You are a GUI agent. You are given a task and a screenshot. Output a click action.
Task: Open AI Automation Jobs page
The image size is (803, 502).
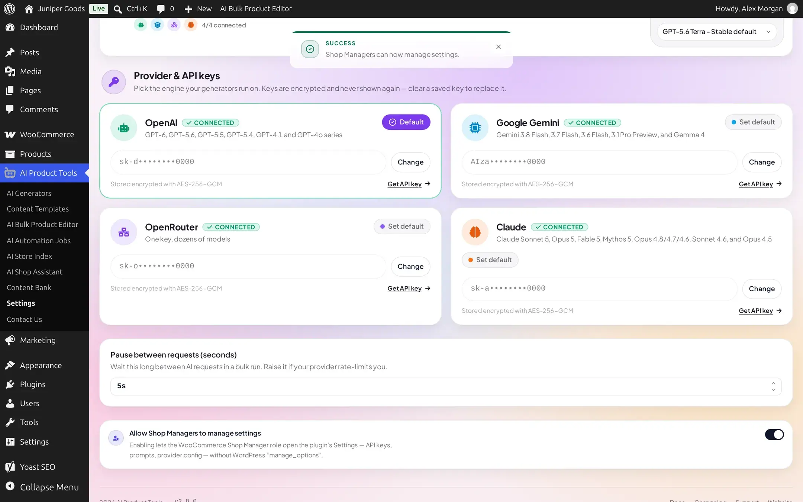pyautogui.click(x=39, y=241)
